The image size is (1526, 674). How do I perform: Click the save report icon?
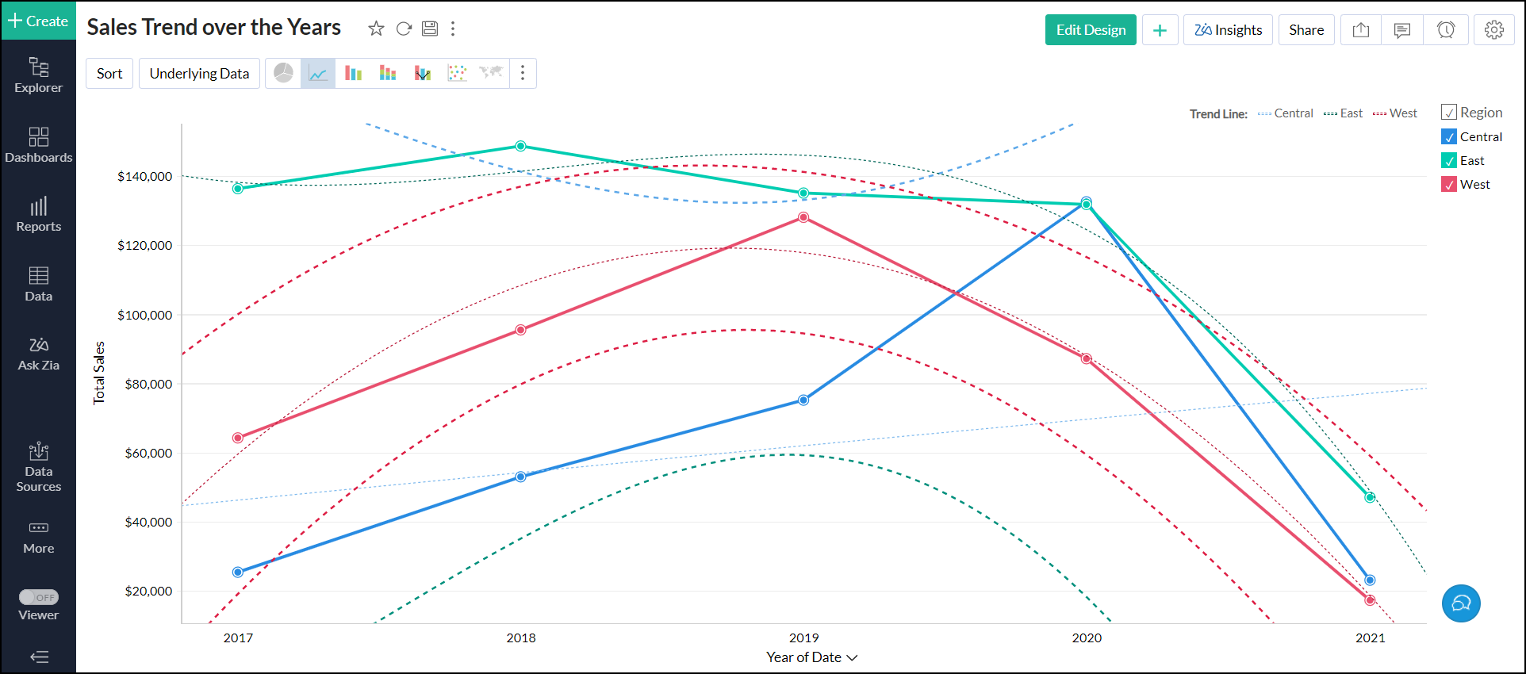(430, 29)
